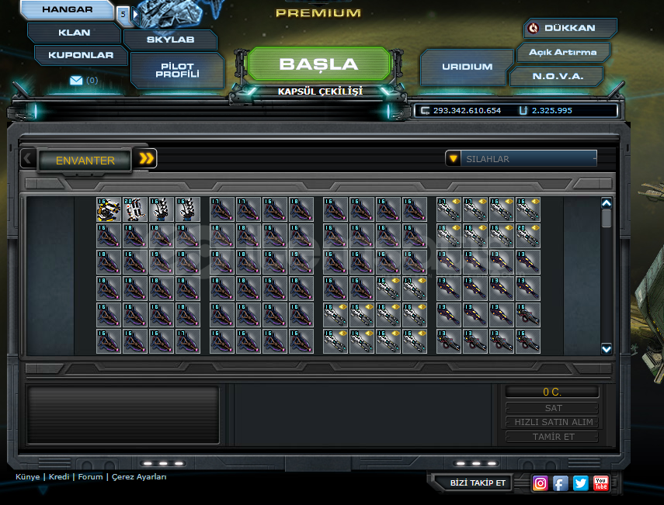Open Çerez Ayarları cookie settings
The height and width of the screenshot is (505, 664).
point(139,476)
